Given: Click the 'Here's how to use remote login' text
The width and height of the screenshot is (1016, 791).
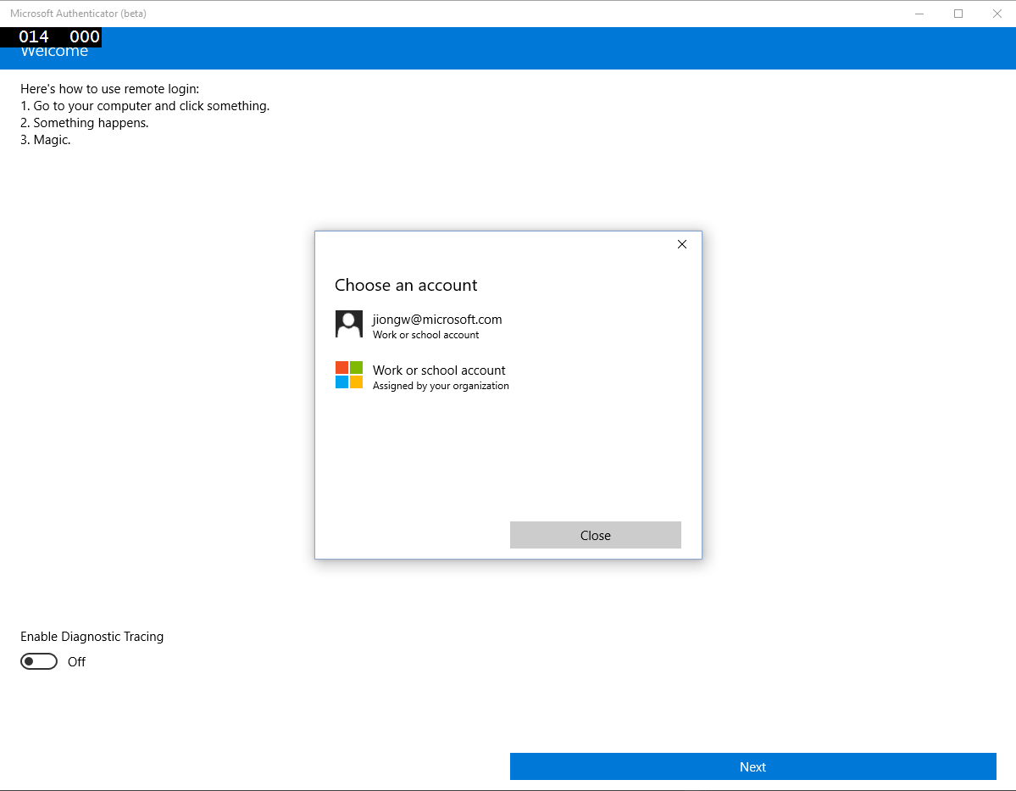Looking at the screenshot, I should [110, 89].
